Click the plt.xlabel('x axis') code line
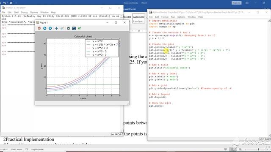Image resolution: width=271 pixels, height=152 pixels. pos(163,76)
